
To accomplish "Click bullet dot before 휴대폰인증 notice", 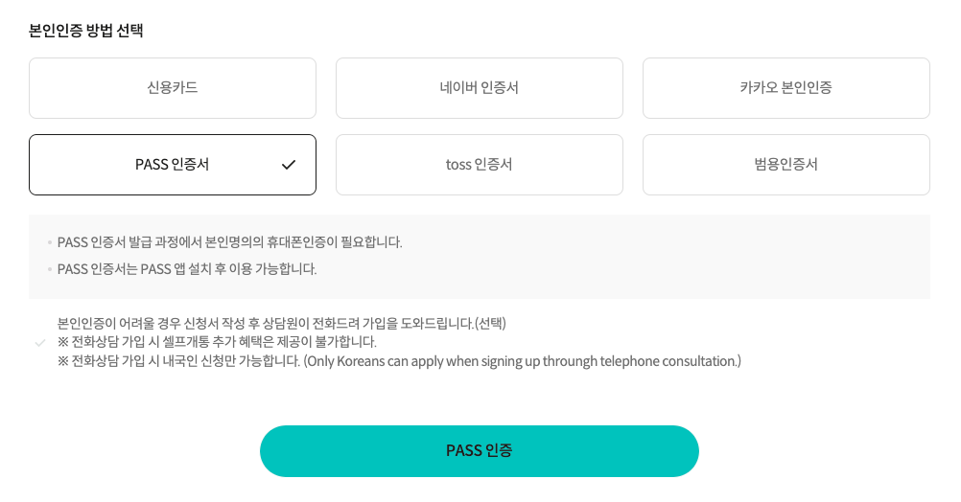I will 50,242.
